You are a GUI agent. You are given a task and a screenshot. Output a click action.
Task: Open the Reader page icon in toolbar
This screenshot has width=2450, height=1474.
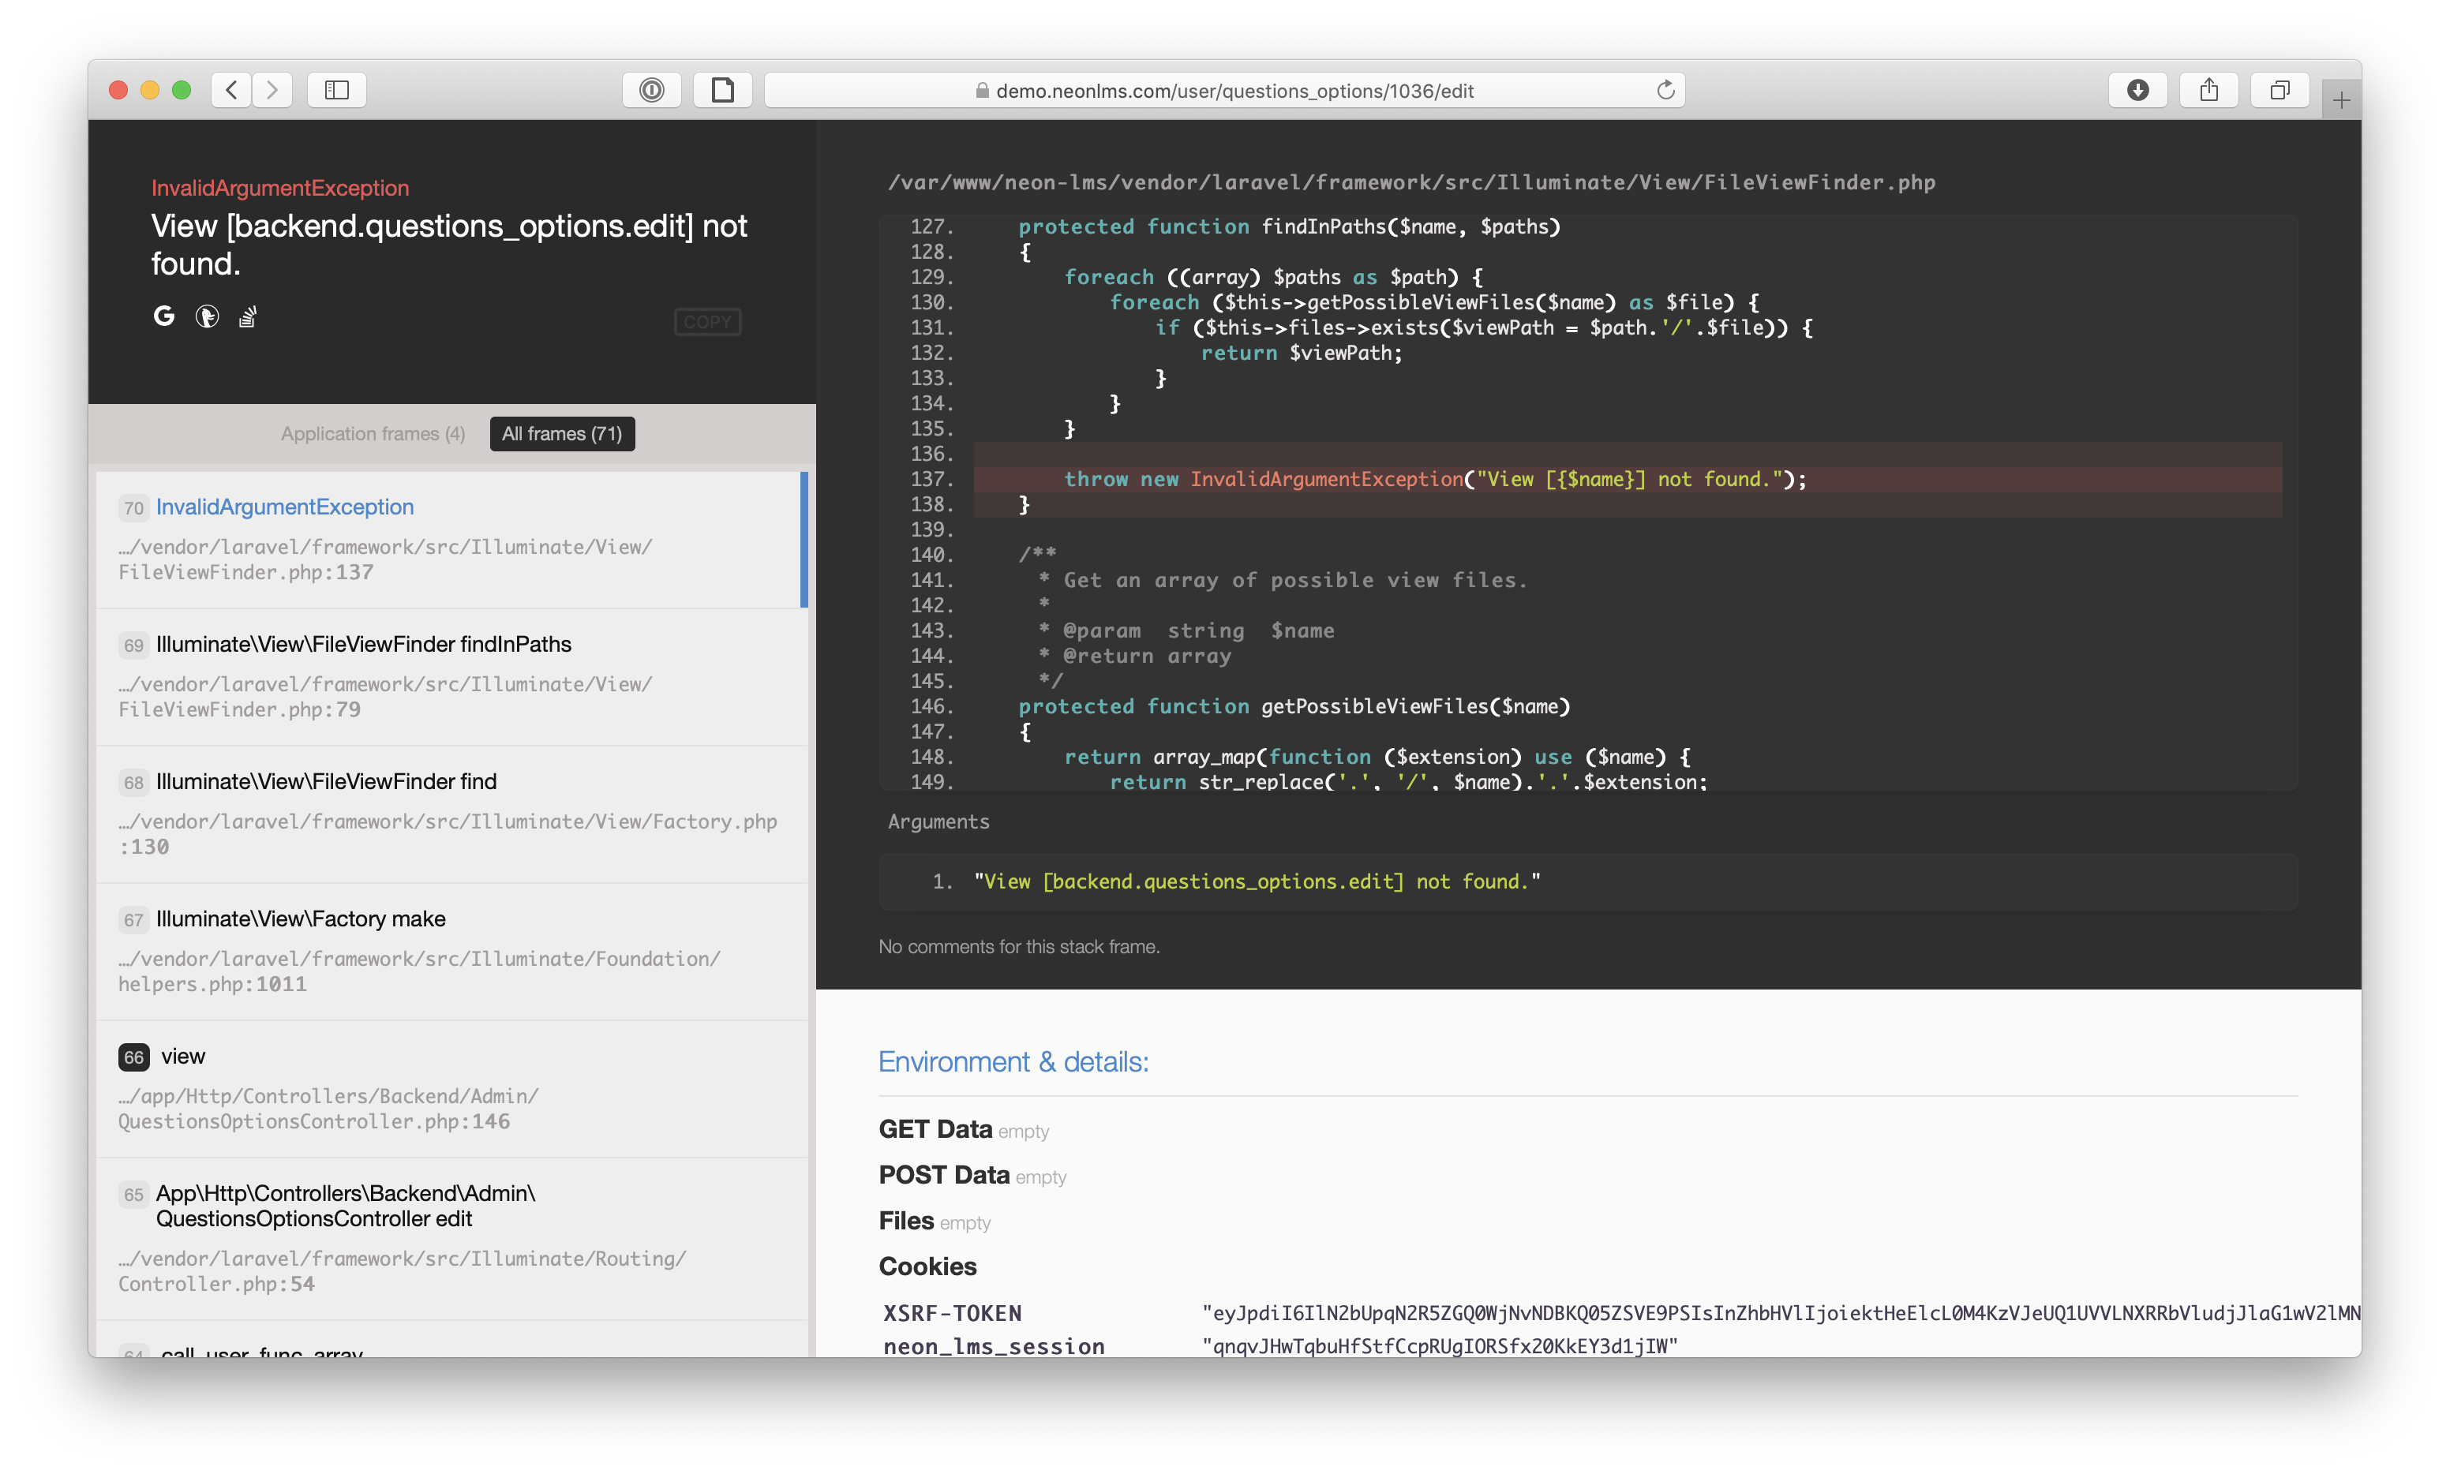(722, 89)
